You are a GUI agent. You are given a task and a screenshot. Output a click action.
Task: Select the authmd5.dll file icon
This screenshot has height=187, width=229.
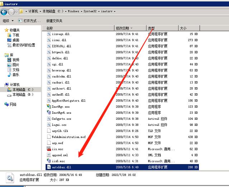coord(49,94)
